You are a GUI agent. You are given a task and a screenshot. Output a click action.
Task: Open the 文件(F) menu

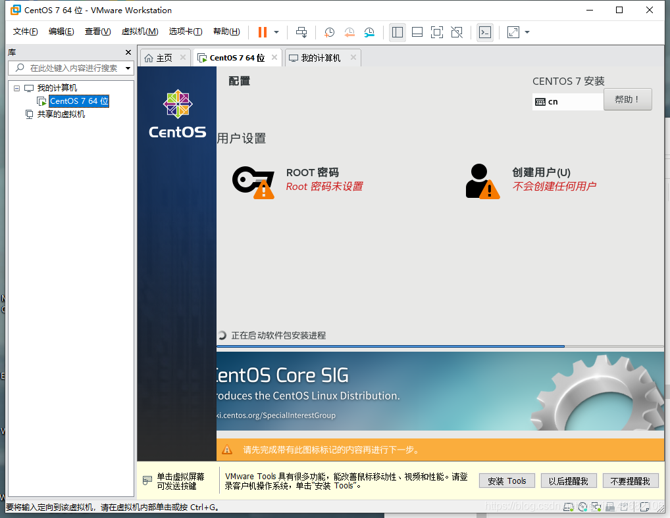[x=25, y=32]
